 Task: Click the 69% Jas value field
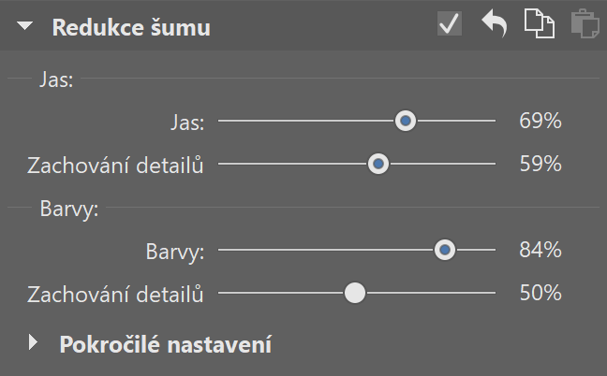pos(540,121)
